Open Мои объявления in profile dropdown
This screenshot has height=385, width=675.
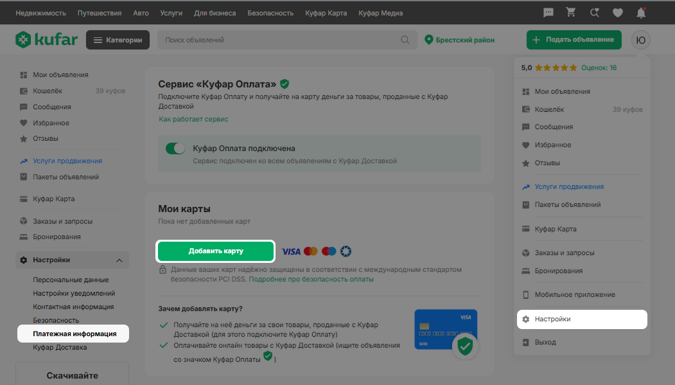tap(562, 91)
